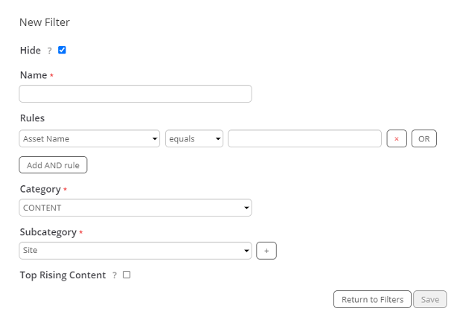Image resolution: width=457 pixels, height=317 pixels.
Task: Click the New Filter heading
Action: (45, 22)
